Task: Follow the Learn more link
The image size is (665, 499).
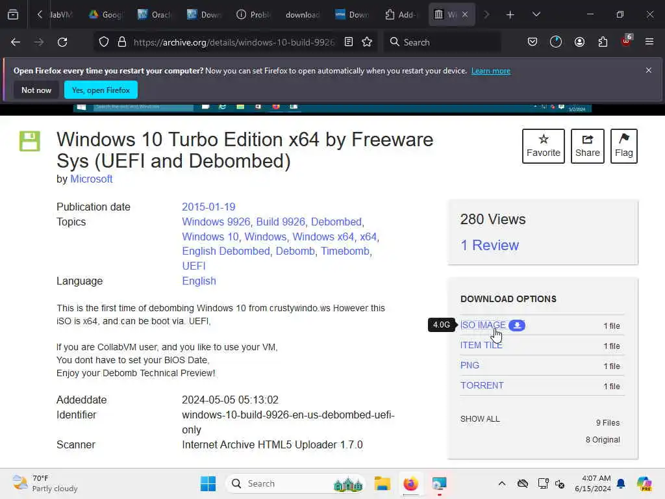Action: 491,71
